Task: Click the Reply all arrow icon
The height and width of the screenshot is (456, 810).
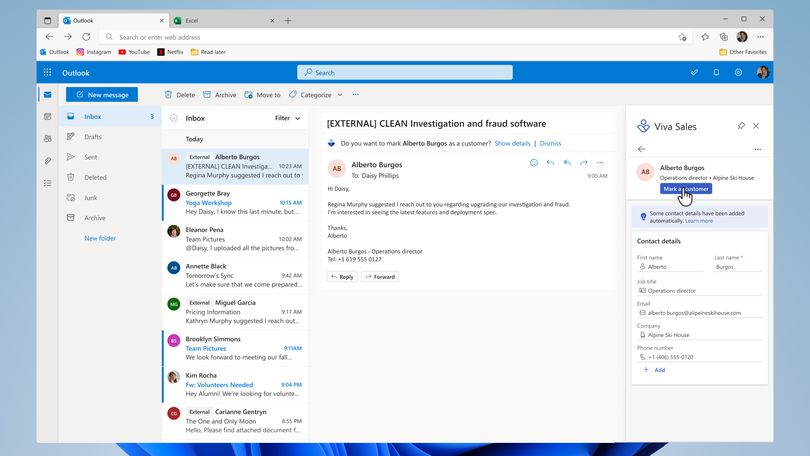Action: 567,163
